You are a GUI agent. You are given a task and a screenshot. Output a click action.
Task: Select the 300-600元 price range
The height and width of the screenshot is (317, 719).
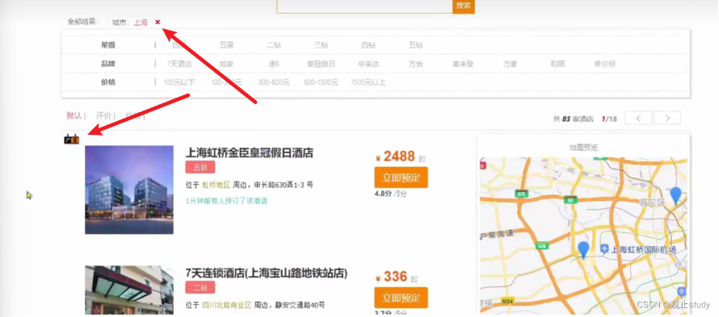pos(274,83)
